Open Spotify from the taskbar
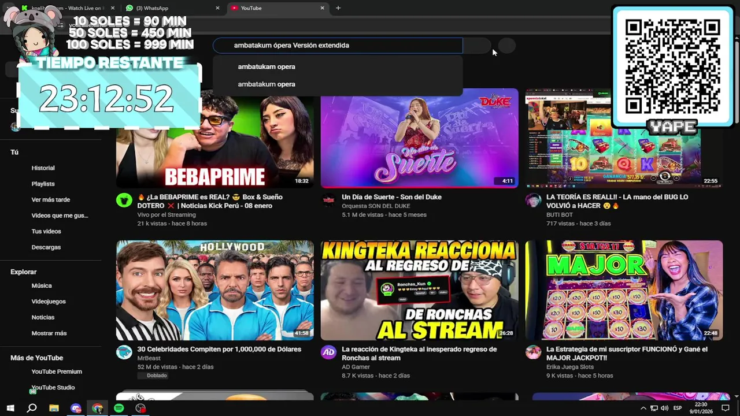The image size is (740, 416). (119, 408)
